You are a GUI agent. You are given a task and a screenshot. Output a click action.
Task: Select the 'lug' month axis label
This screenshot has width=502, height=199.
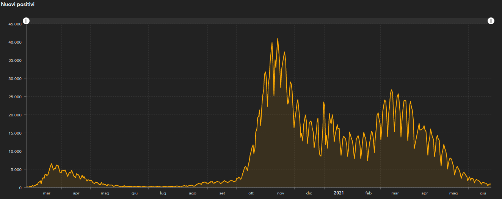click(163, 193)
